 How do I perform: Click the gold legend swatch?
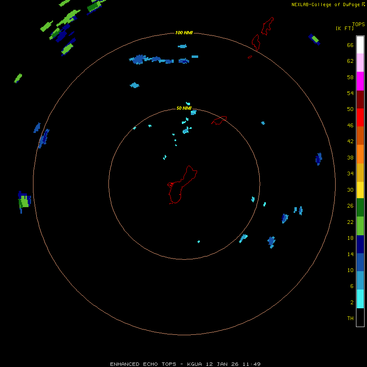tap(360, 172)
